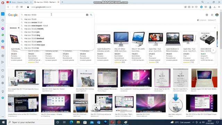Expand the SafeSearch dropdown
222x125 pixels.
212,20
